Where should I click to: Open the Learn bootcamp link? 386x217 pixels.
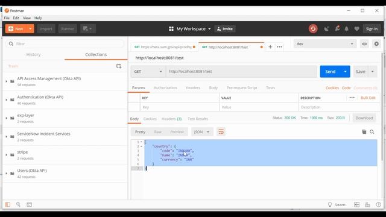[x=337, y=204]
